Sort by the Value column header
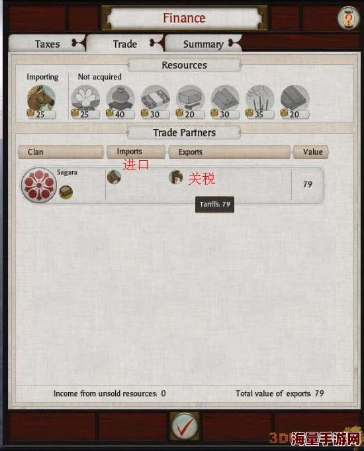The height and width of the screenshot is (451, 364). coord(311,152)
